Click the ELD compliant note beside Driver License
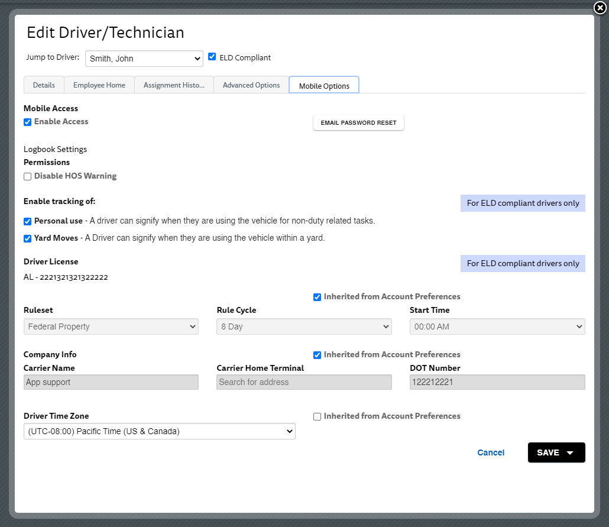The height and width of the screenshot is (527, 609). (523, 264)
